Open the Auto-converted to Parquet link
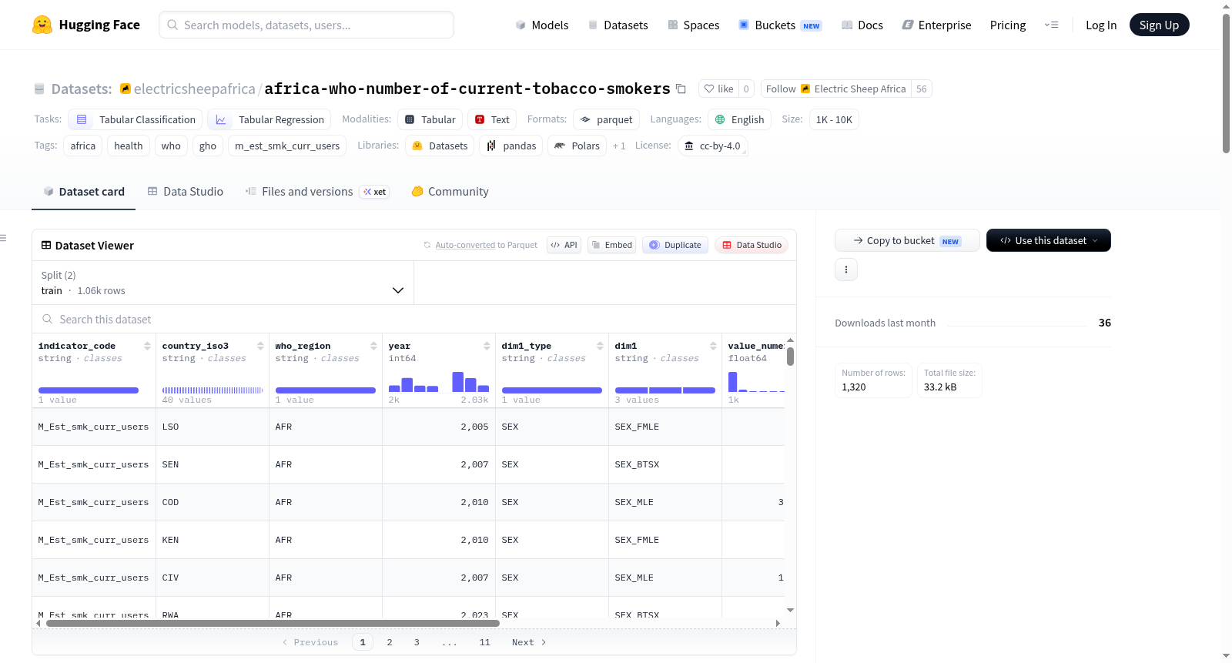Screen dimensions: 1232x663 pos(487,245)
